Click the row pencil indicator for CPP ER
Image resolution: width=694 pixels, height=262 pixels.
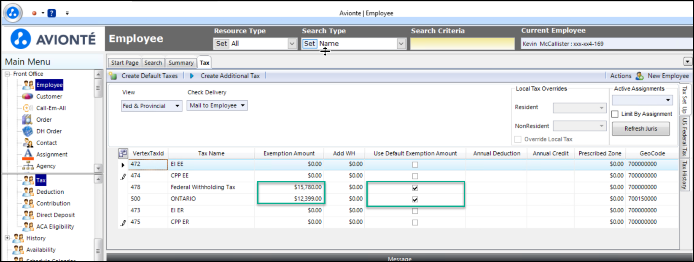click(x=123, y=222)
